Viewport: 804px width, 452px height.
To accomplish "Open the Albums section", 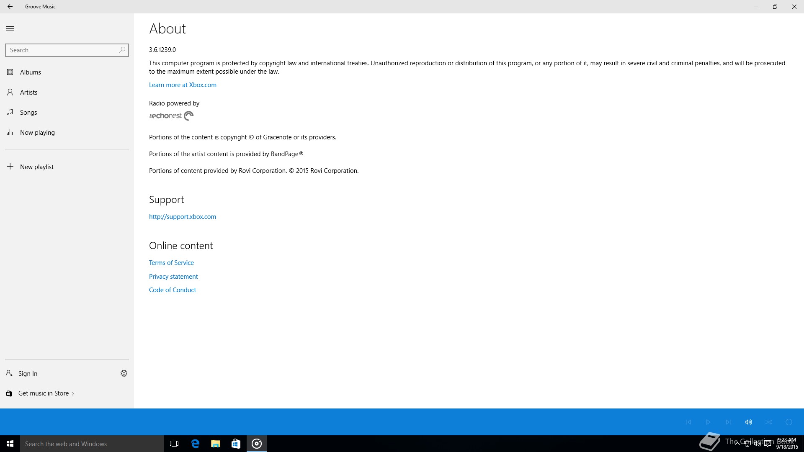I will (x=67, y=72).
